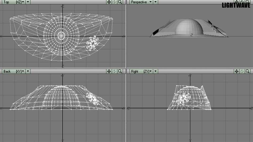Click the LIGHTWAVE logo

tap(236, 5)
